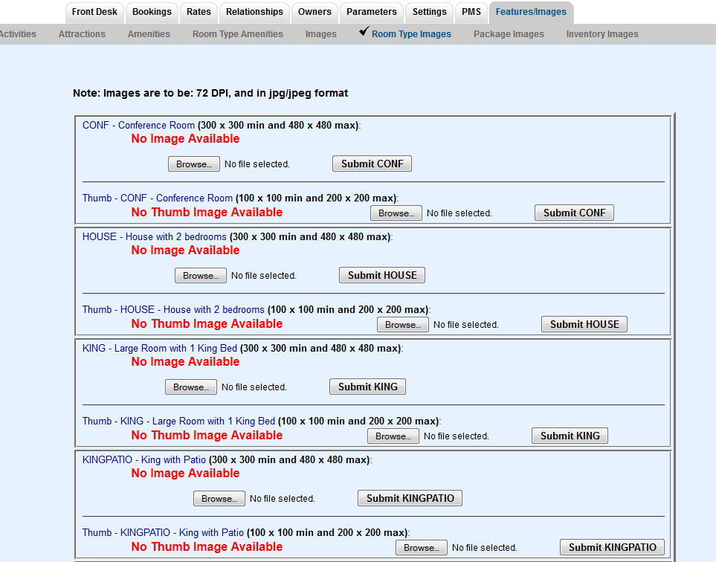This screenshot has height=562, width=716.
Task: Click the "CONF - Conference Room" heading label
Action: 138,125
